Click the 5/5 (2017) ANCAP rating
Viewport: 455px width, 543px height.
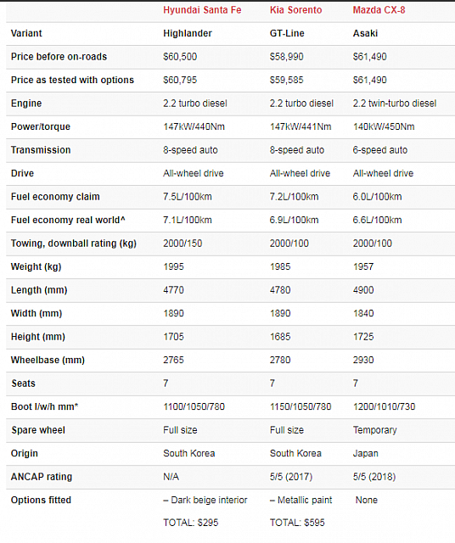tap(291, 477)
